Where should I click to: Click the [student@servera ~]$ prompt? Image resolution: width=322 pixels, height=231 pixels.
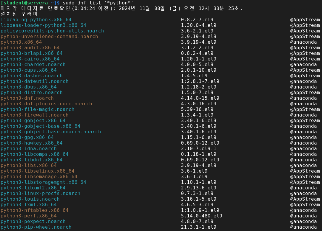pyautogui.click(x=30, y=3)
